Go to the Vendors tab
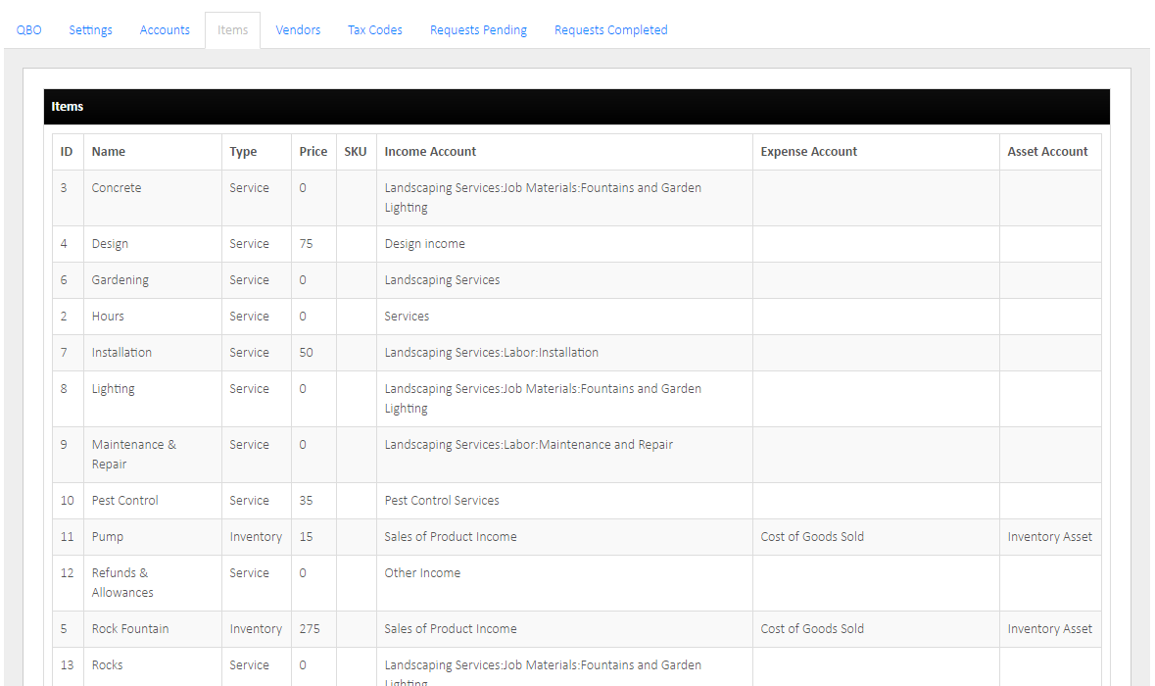1155x686 pixels. [298, 30]
